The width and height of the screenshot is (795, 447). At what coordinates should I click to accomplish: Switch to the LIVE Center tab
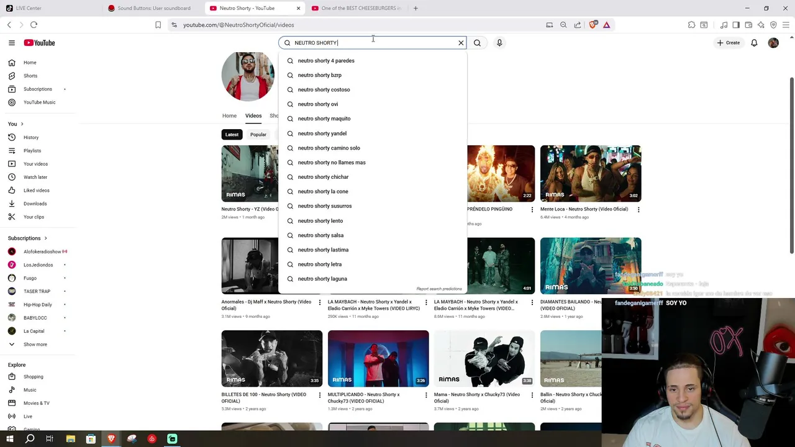pyautogui.click(x=51, y=8)
